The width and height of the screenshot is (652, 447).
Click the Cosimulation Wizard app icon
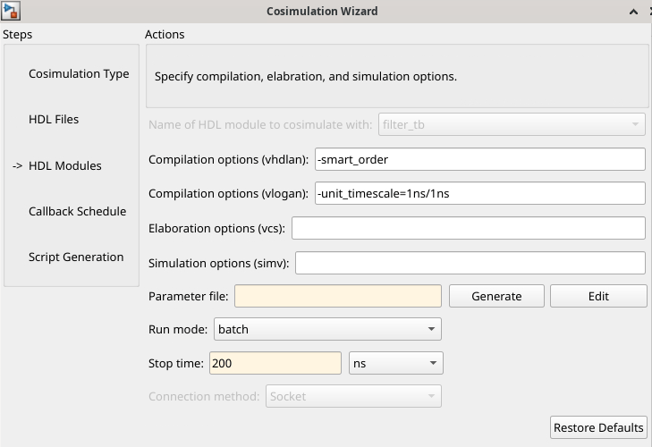click(x=11, y=11)
